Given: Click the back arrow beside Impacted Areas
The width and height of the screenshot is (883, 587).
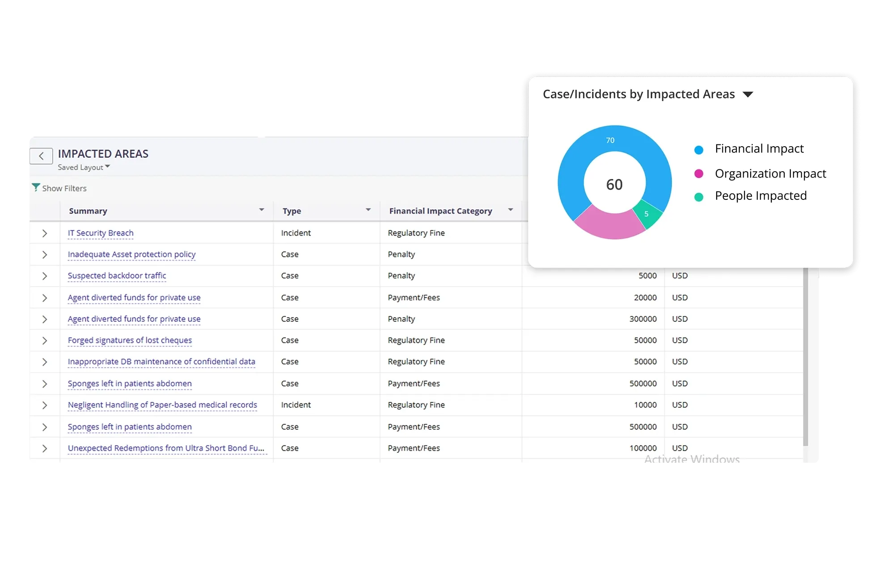Looking at the screenshot, I should [x=41, y=156].
